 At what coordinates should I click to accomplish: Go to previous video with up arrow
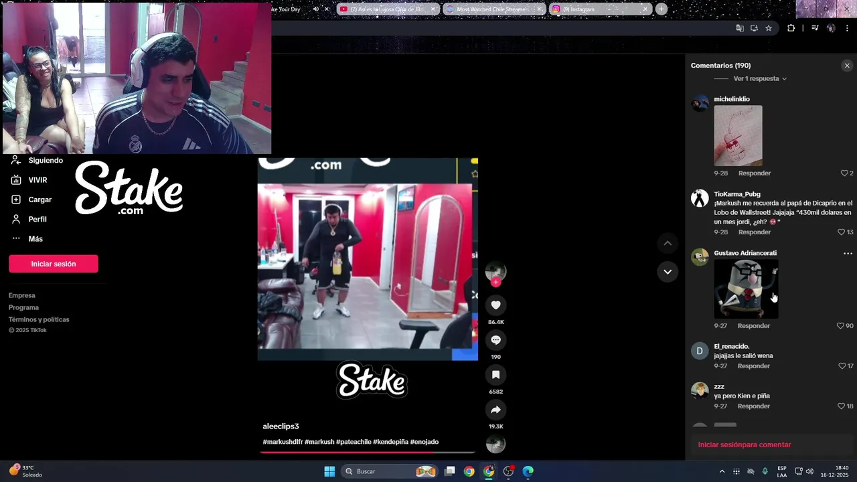click(668, 243)
